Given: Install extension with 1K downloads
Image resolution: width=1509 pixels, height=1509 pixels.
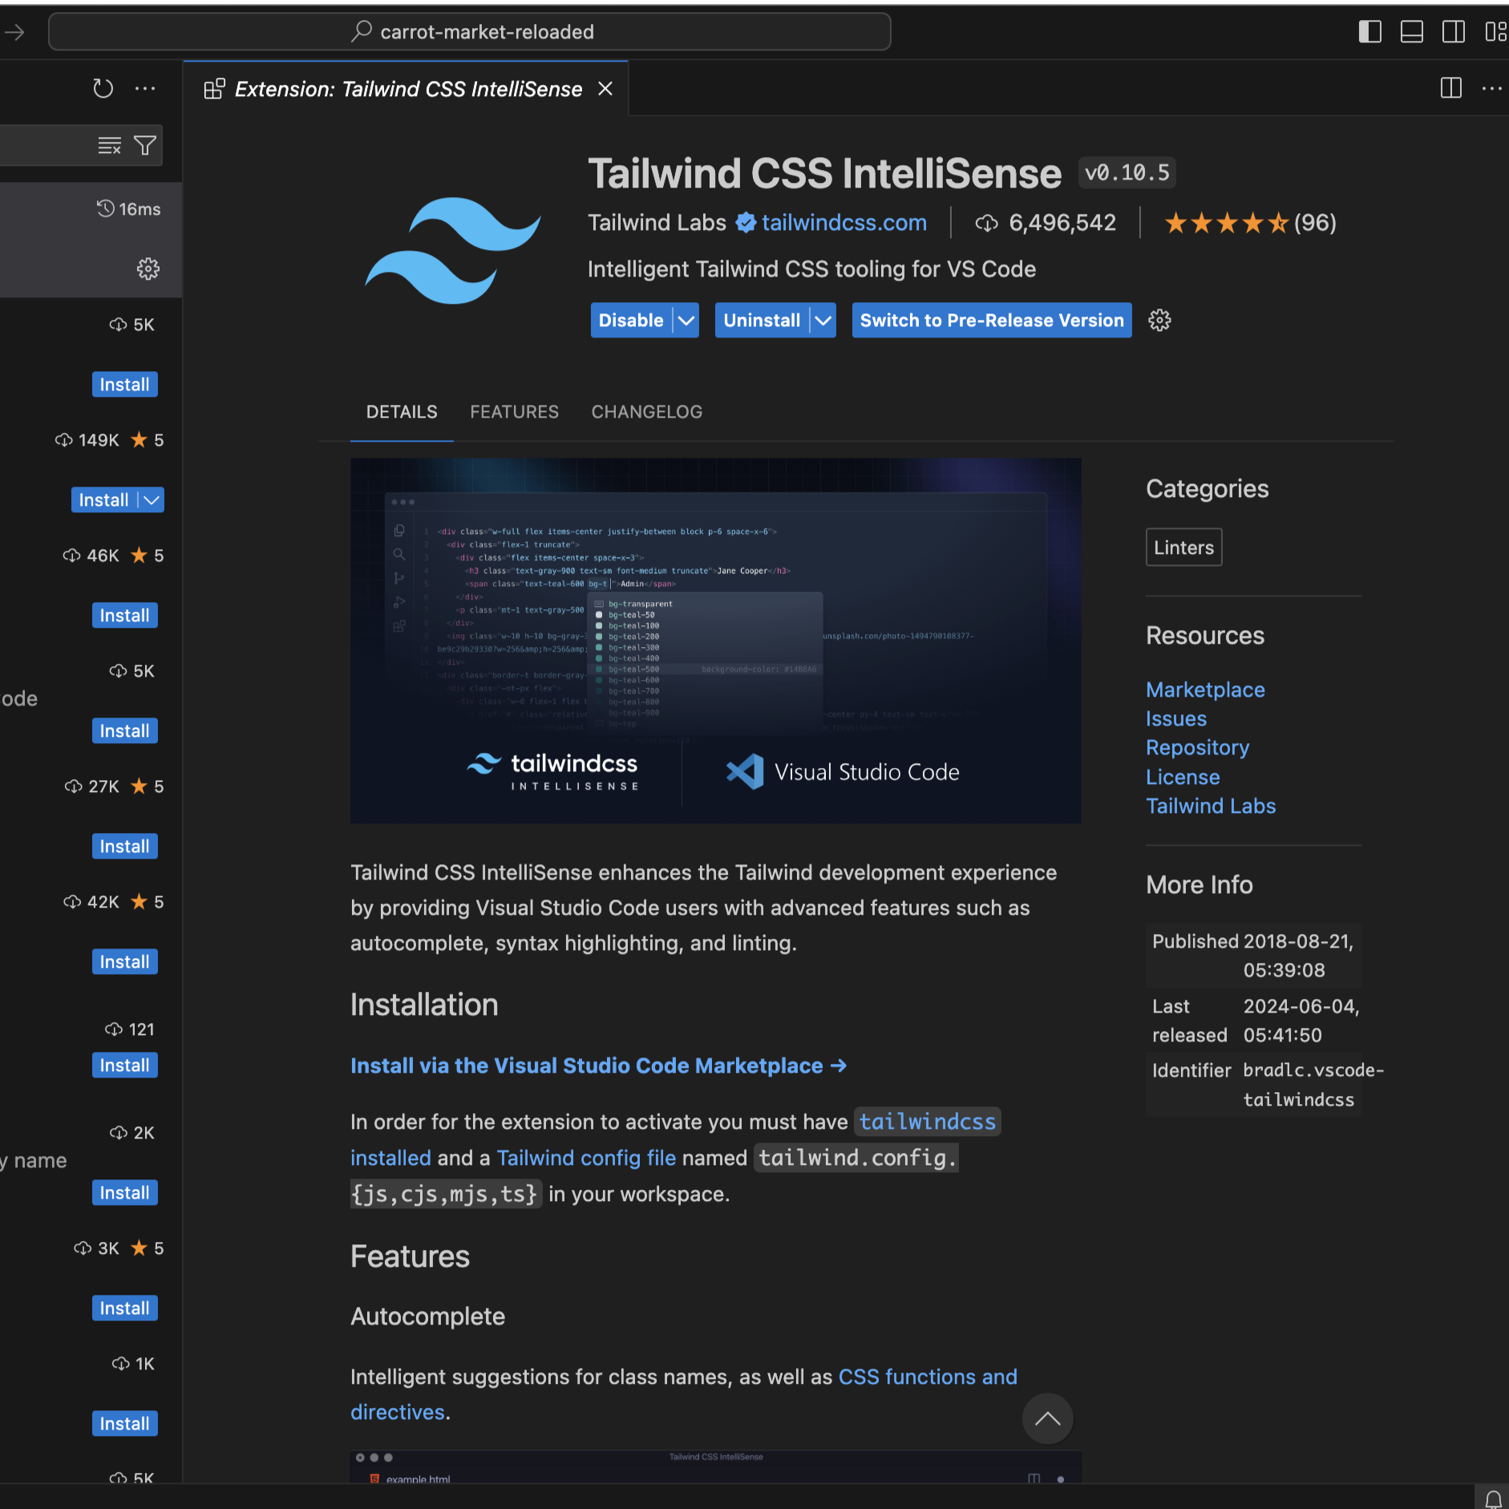Looking at the screenshot, I should (x=124, y=1424).
